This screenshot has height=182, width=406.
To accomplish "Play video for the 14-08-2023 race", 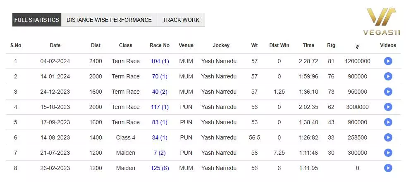I will 388,137.
